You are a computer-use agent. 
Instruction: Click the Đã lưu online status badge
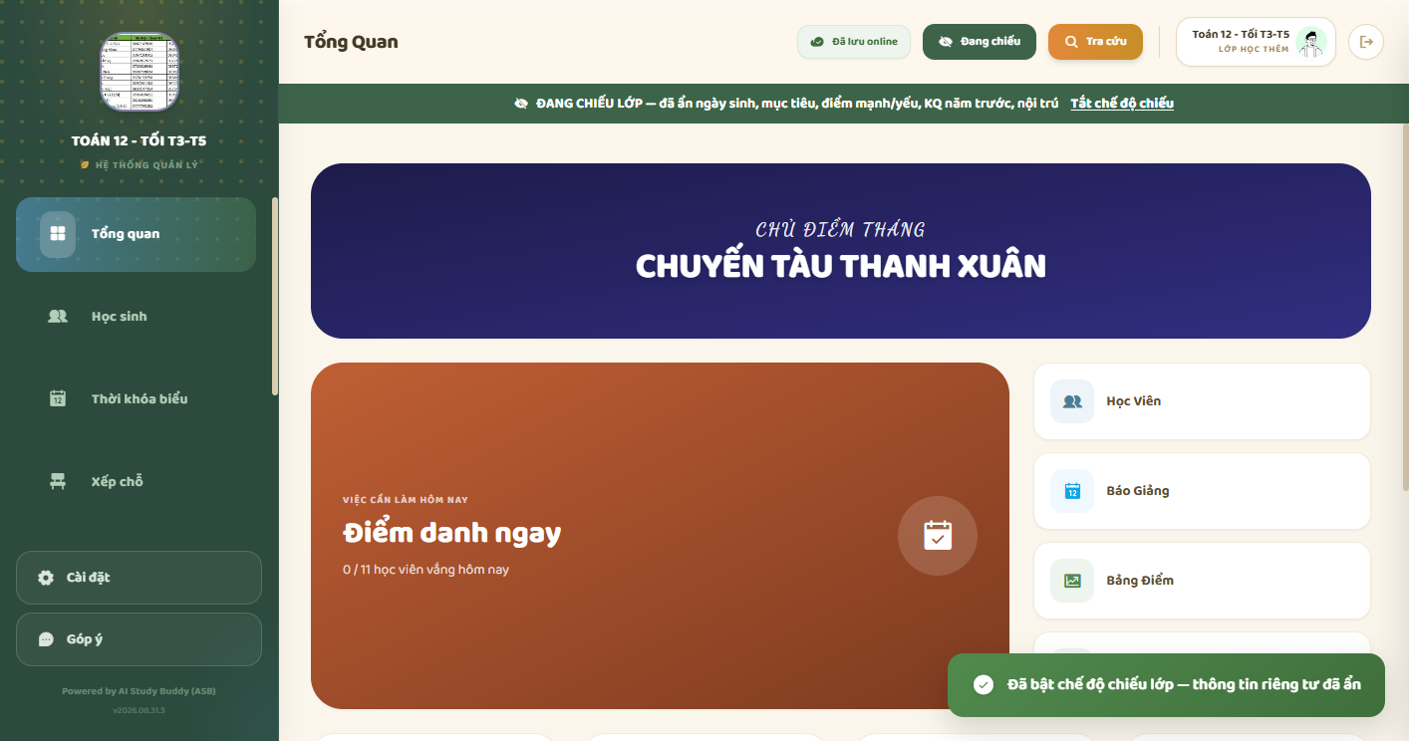(854, 42)
